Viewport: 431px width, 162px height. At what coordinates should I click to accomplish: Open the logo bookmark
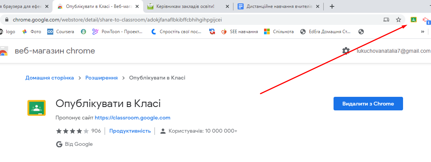click(8, 32)
